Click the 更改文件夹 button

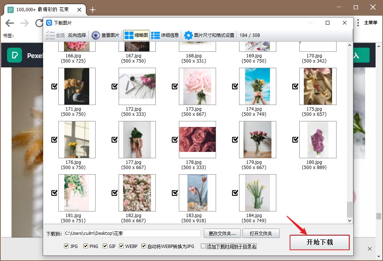[222, 233]
